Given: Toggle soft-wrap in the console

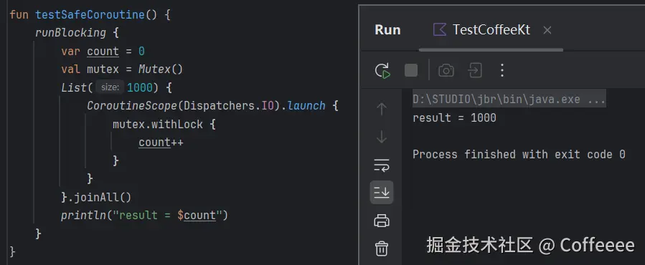Looking at the screenshot, I should click(382, 165).
